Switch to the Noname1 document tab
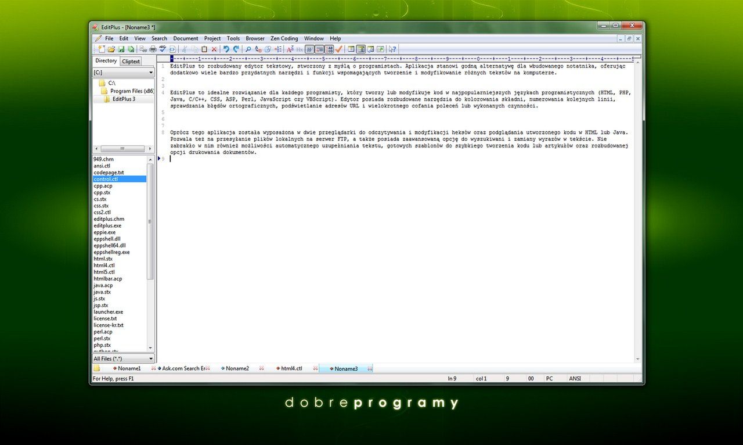The image size is (743, 445). coord(130,368)
